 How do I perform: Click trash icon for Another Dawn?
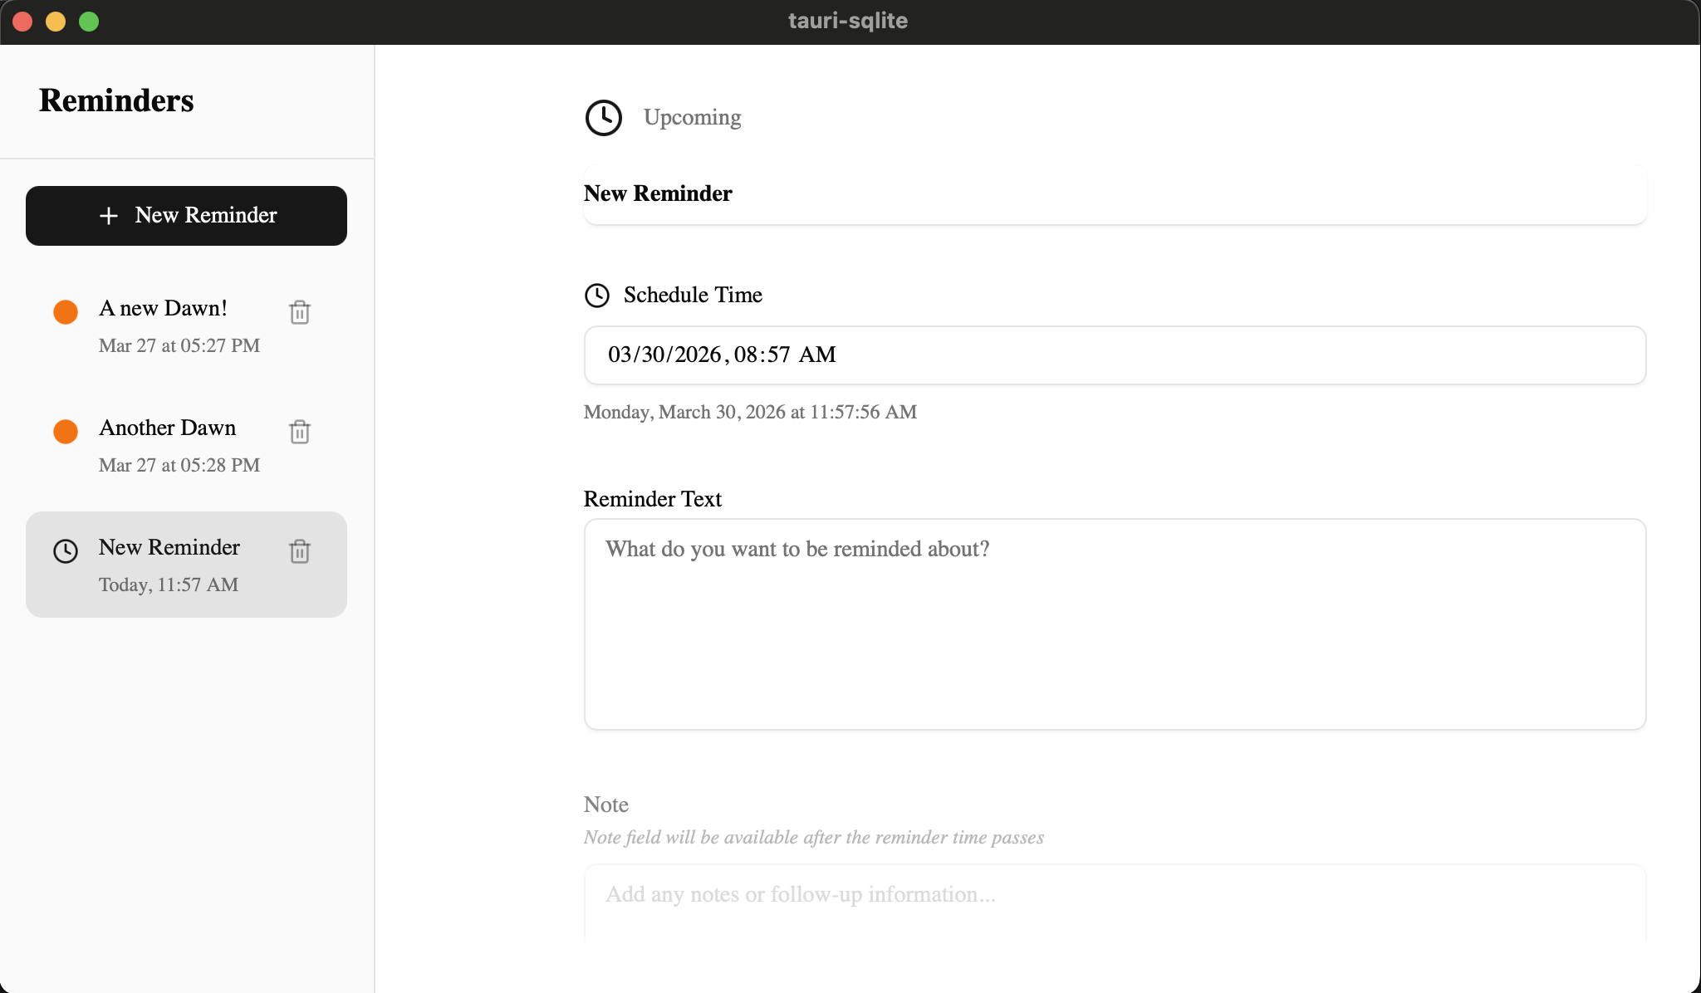coord(300,432)
